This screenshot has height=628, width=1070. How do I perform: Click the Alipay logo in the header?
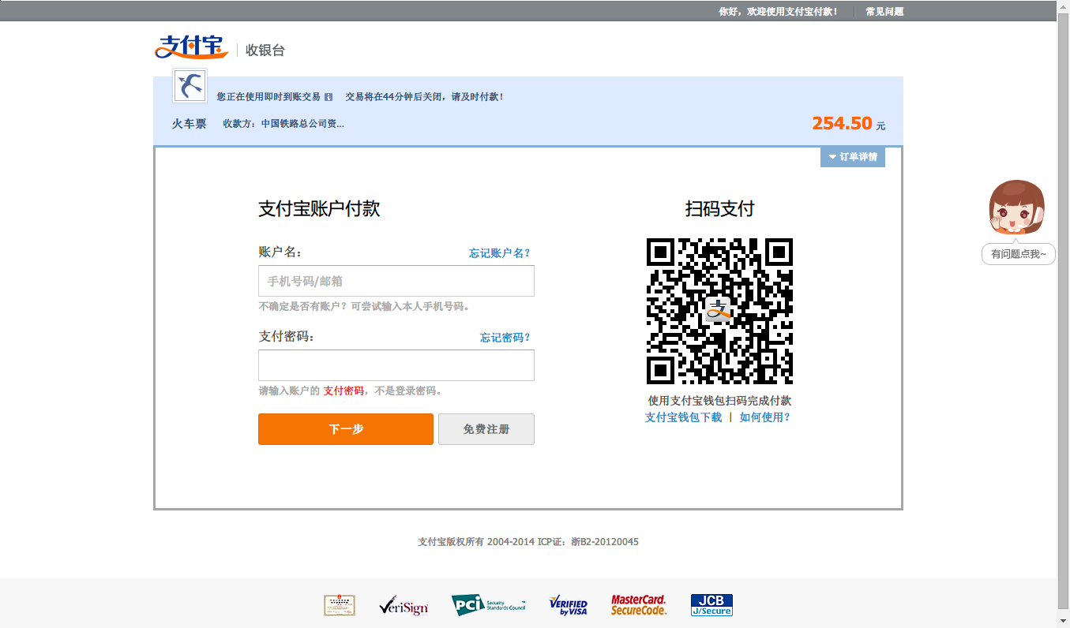pos(191,47)
